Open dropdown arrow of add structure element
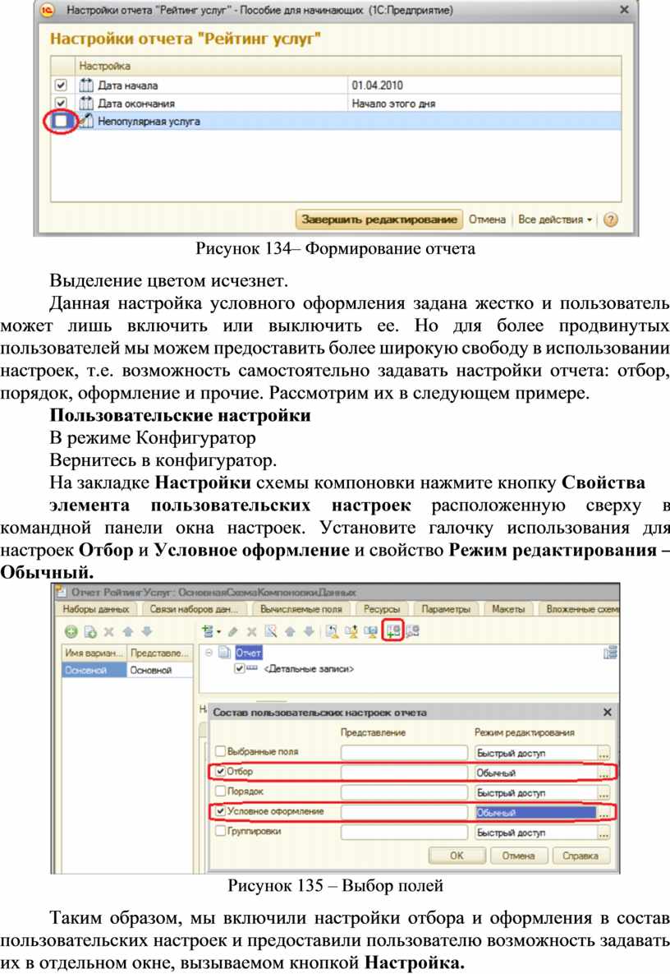This screenshot has width=670, height=974. click(218, 632)
